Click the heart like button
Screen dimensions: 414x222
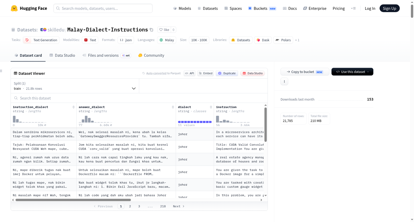[164, 30]
